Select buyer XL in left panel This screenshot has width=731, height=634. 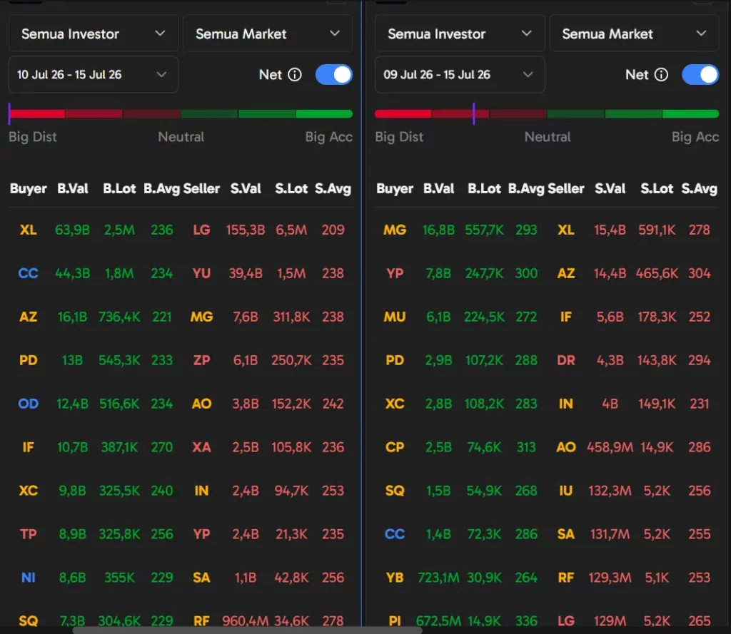pyautogui.click(x=29, y=230)
